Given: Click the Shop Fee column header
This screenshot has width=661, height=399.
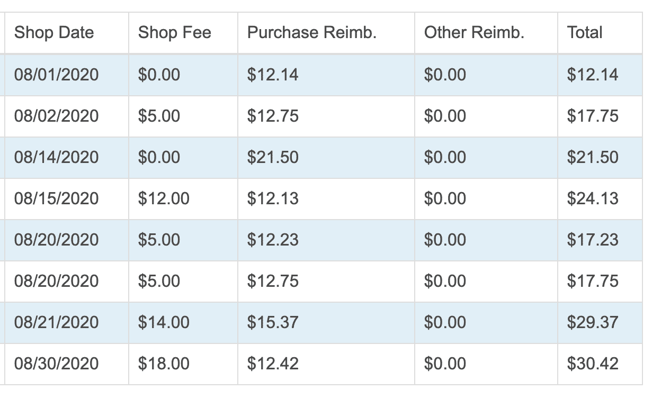Looking at the screenshot, I should (x=183, y=33).
